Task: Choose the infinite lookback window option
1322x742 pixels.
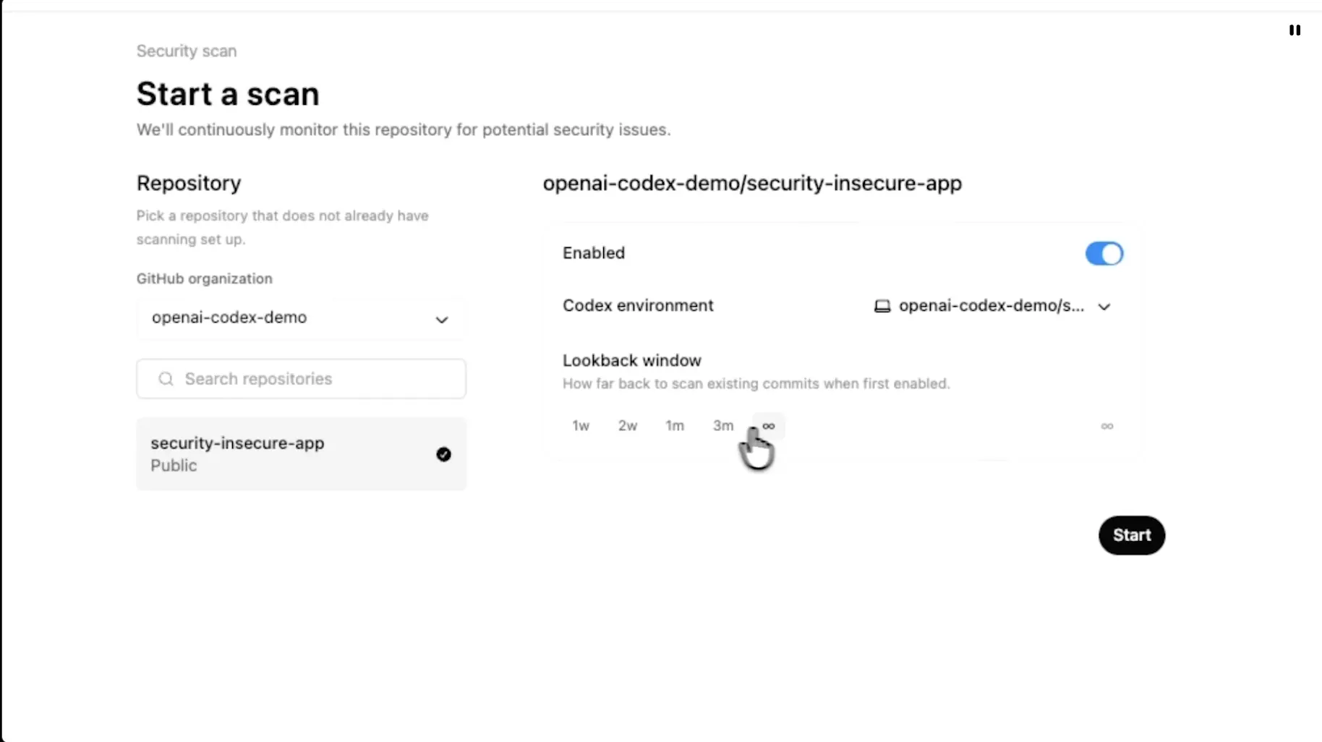Action: [769, 426]
